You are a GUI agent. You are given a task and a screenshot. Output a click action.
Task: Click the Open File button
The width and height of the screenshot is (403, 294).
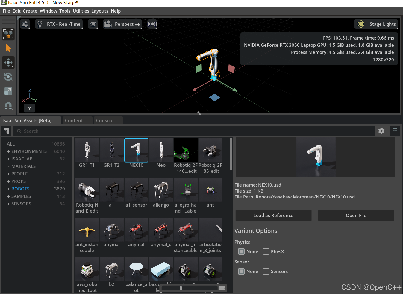[x=356, y=216]
